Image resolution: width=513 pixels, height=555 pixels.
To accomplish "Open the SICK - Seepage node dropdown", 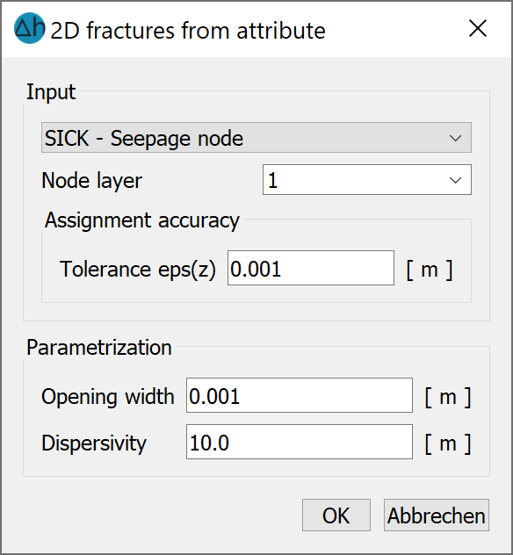I will (256, 138).
